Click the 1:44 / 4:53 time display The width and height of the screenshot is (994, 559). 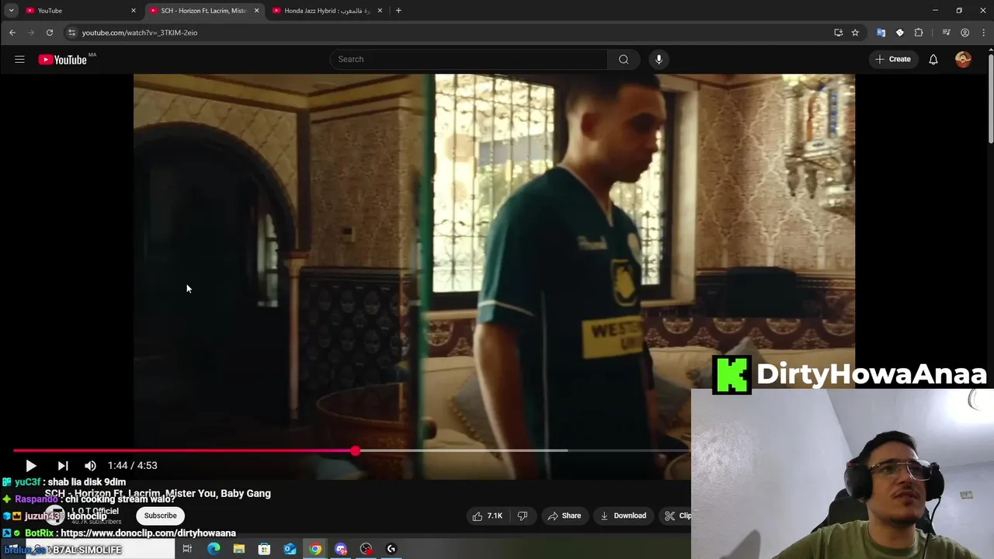click(132, 466)
